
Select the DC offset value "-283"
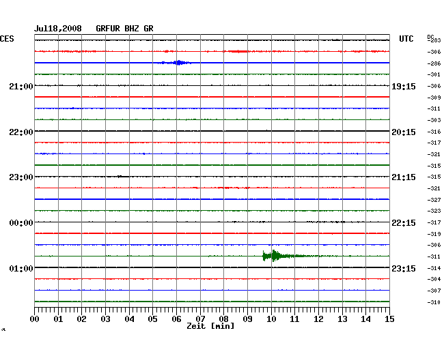coord(434,40)
